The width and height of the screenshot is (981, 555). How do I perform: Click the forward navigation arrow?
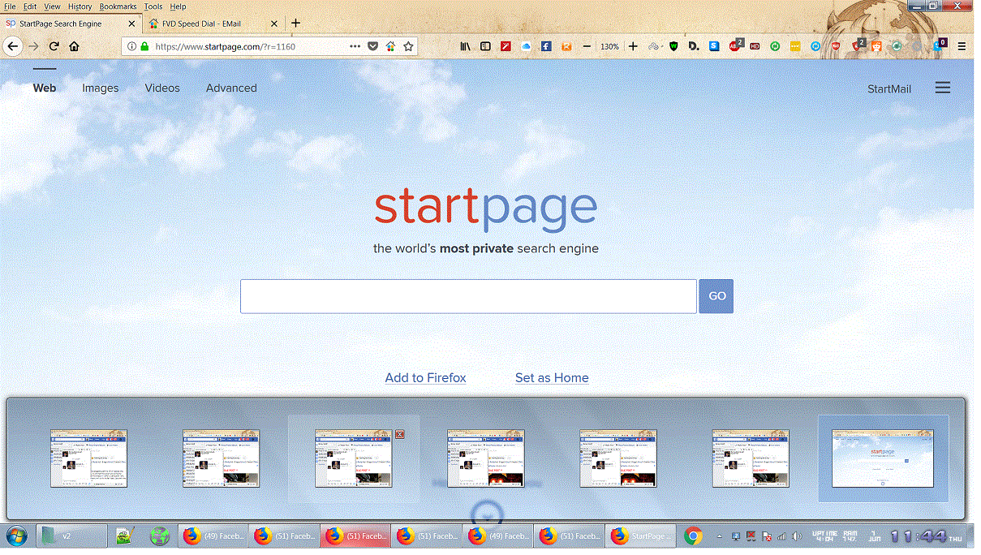(33, 46)
